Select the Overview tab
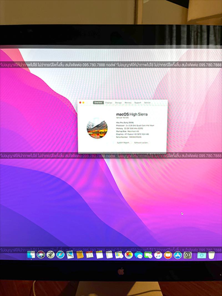Screen dimensions: 222x296 [x=98, y=103]
